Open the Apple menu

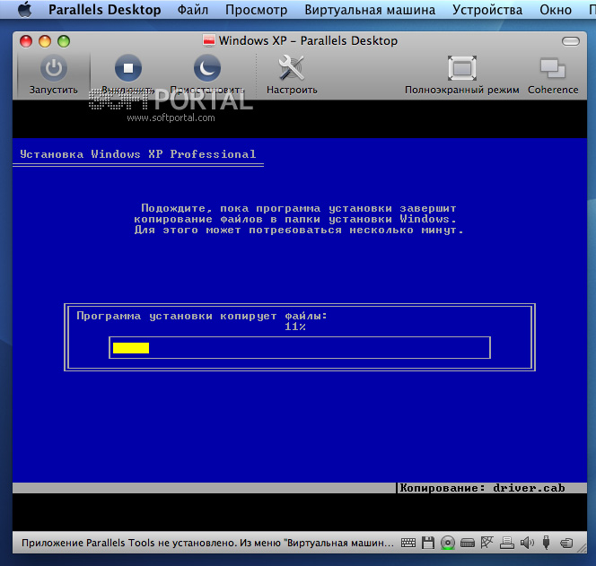coord(25,9)
